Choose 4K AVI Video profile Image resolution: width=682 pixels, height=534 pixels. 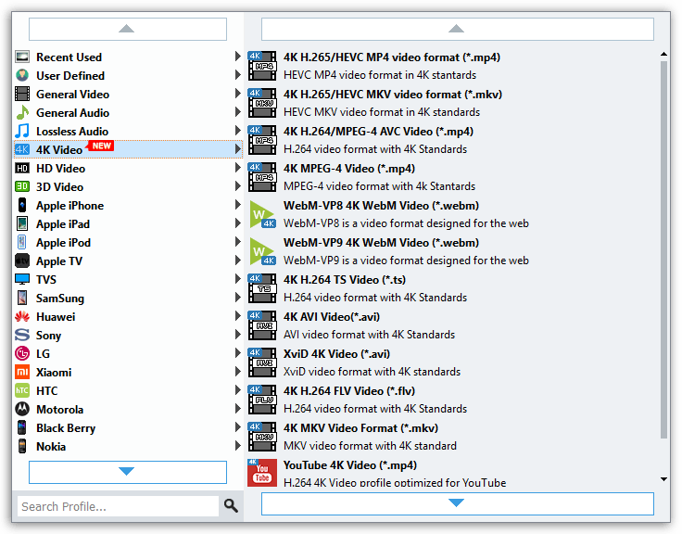(x=452, y=325)
